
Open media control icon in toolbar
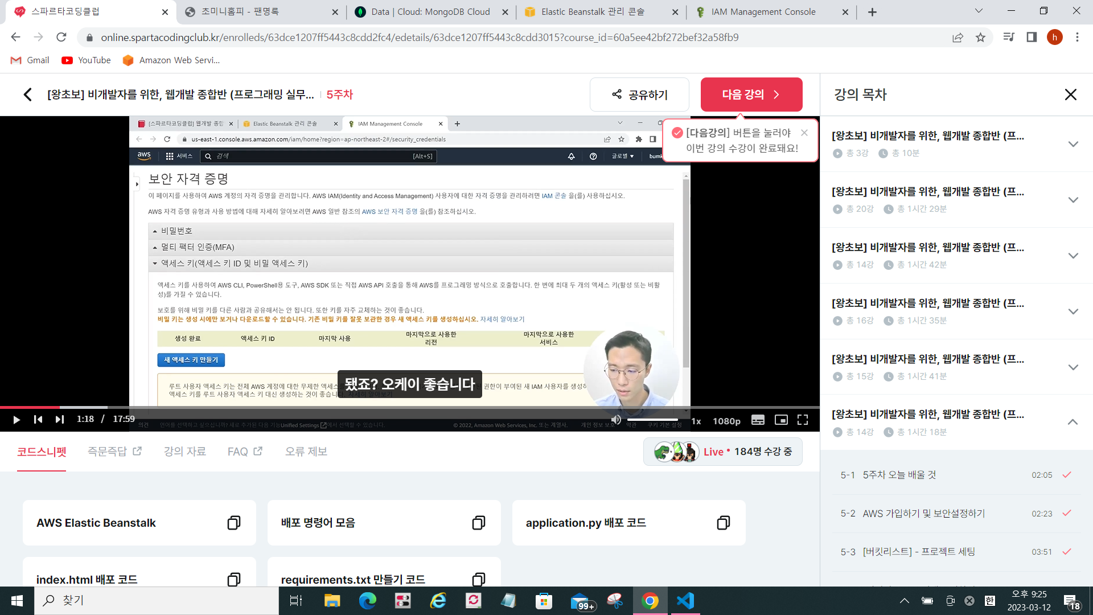[x=1009, y=38]
